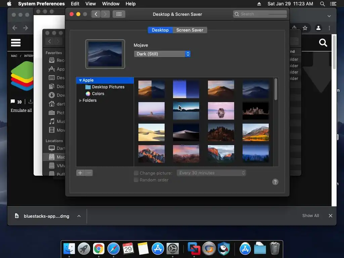
Task: Click the Search field in Preferences
Action: [260, 14]
